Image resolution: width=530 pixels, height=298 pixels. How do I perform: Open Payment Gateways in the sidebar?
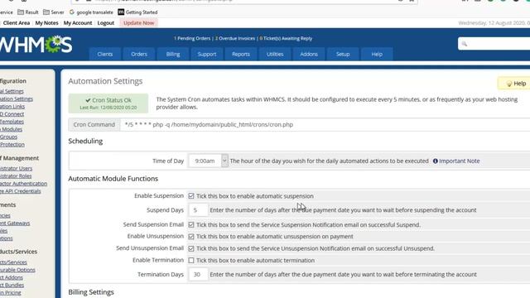15,223
